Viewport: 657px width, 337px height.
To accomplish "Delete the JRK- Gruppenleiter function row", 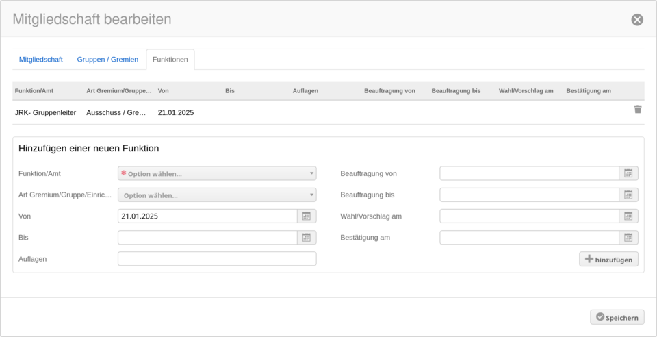I will click(x=637, y=110).
